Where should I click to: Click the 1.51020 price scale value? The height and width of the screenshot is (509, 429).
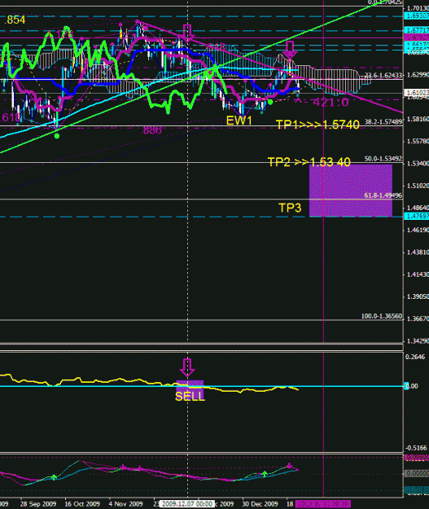tap(418, 186)
